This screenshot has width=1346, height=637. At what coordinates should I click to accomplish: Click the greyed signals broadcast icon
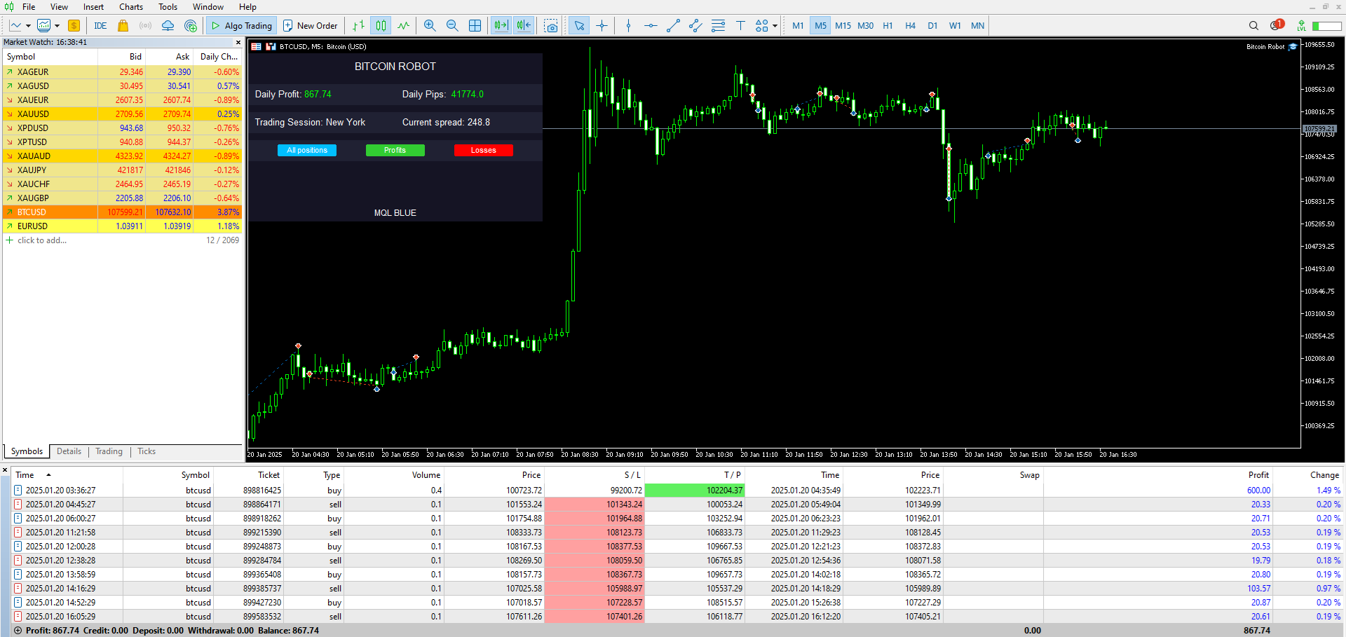(x=146, y=26)
